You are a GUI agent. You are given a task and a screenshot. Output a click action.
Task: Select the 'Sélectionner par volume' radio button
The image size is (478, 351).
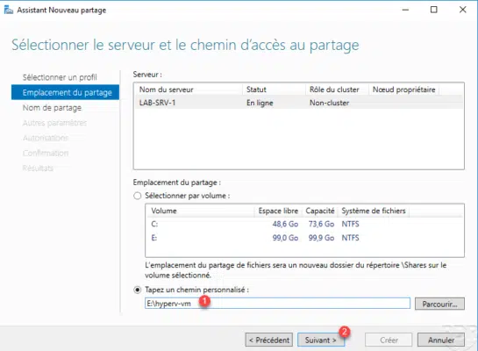point(138,196)
